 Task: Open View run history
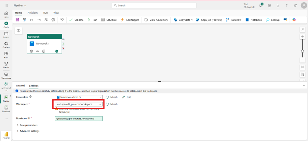(x=156, y=20)
